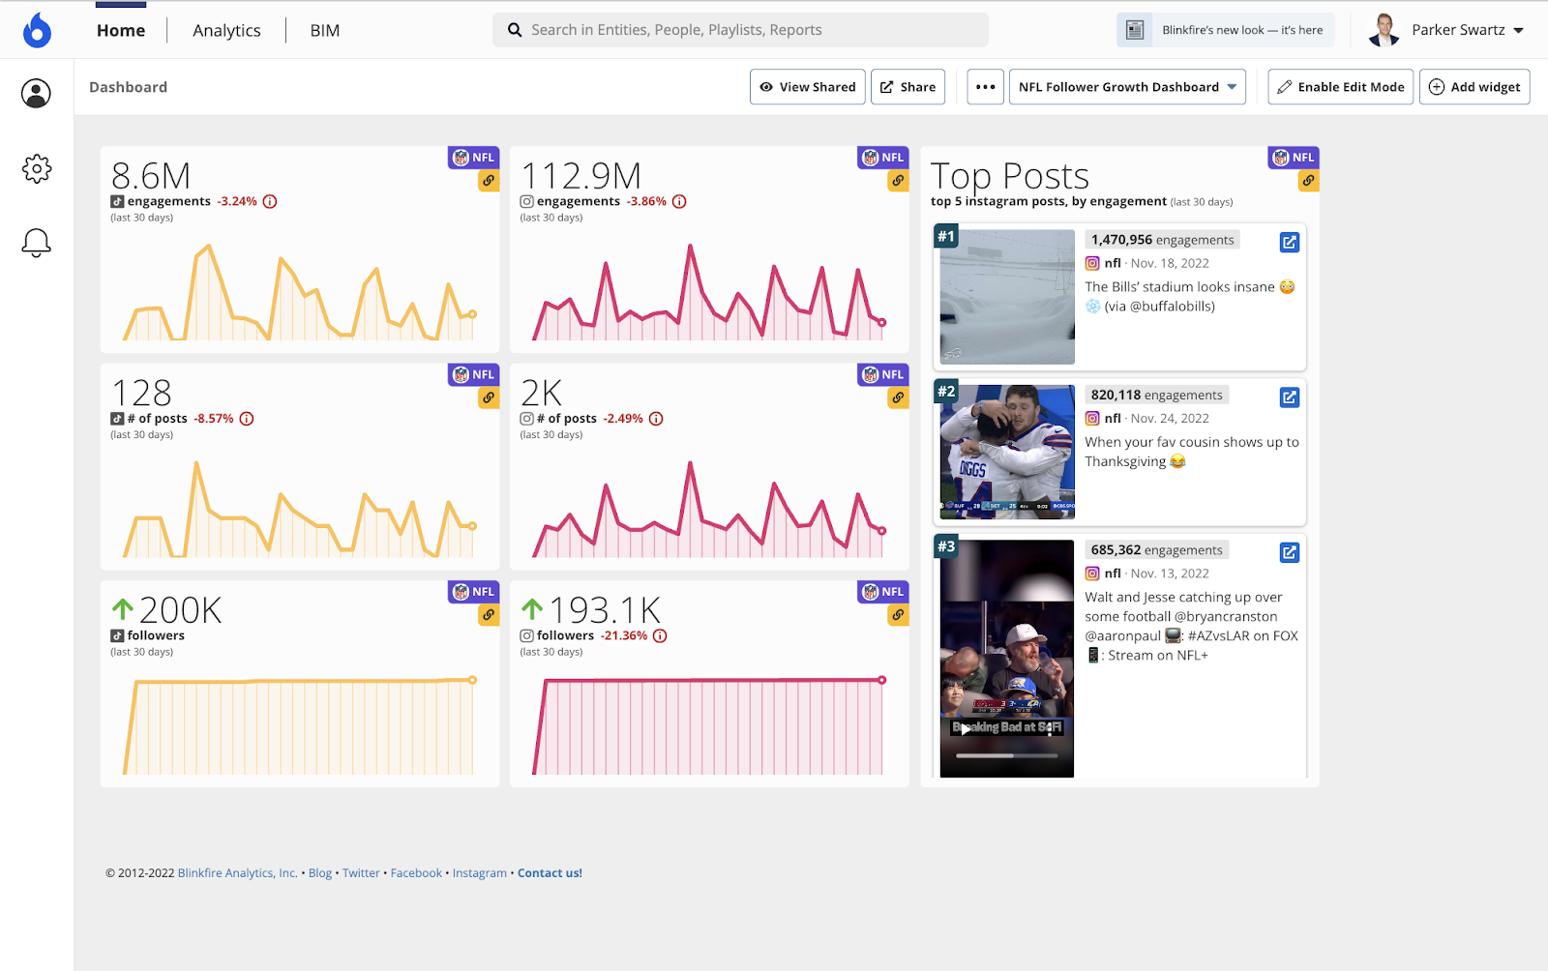This screenshot has height=971, width=1548.
Task: Click the Blinkfire flame logo
Action: (x=37, y=30)
